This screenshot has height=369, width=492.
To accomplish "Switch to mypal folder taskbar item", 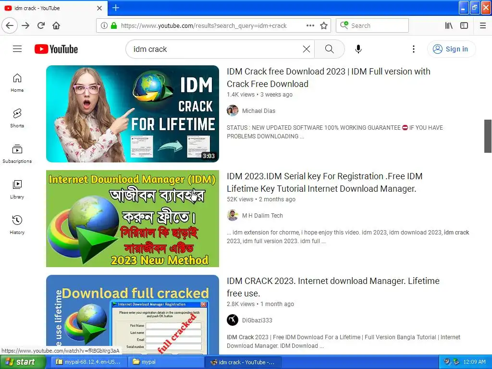I will click(x=166, y=362).
